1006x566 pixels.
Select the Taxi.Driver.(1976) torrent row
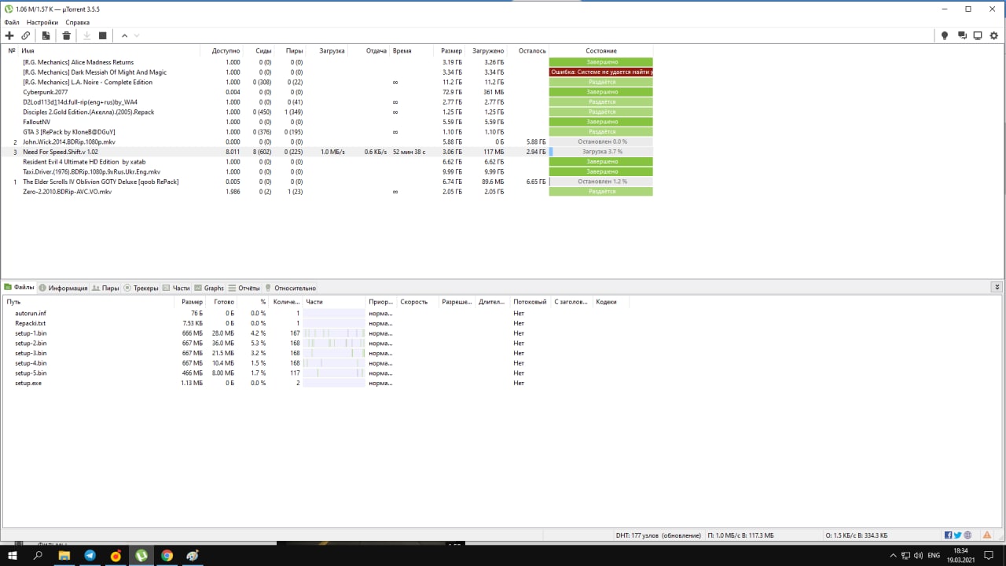329,171
